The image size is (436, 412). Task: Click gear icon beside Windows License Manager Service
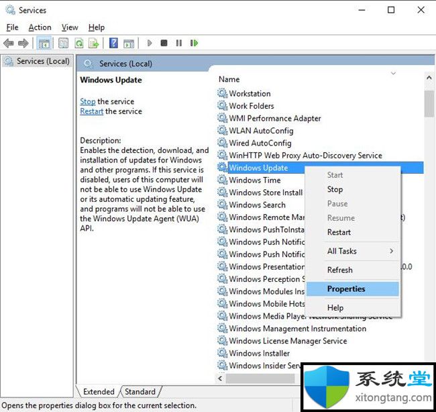tap(222, 340)
